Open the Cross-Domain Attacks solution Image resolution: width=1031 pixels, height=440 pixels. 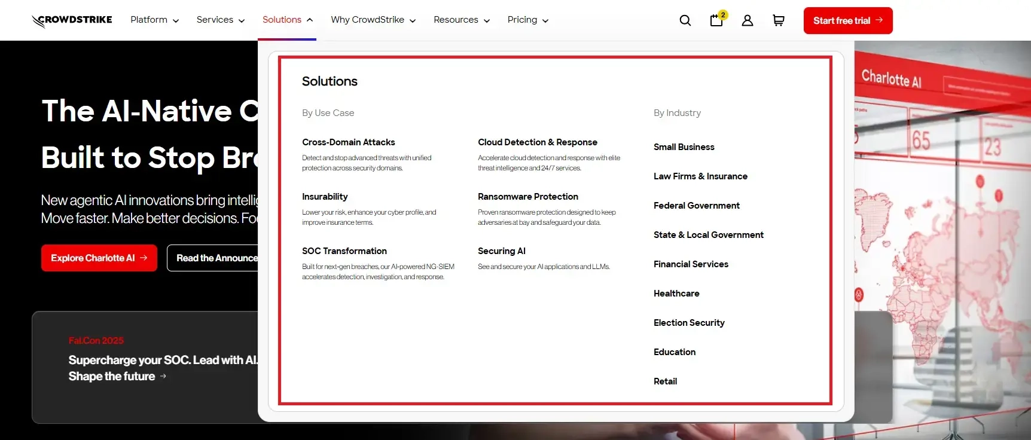(x=349, y=142)
